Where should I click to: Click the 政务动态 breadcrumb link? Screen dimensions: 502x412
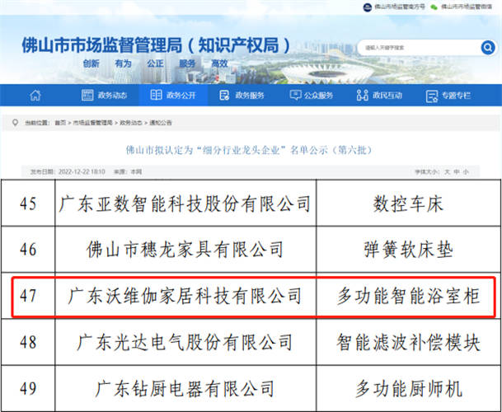[x=130, y=123]
